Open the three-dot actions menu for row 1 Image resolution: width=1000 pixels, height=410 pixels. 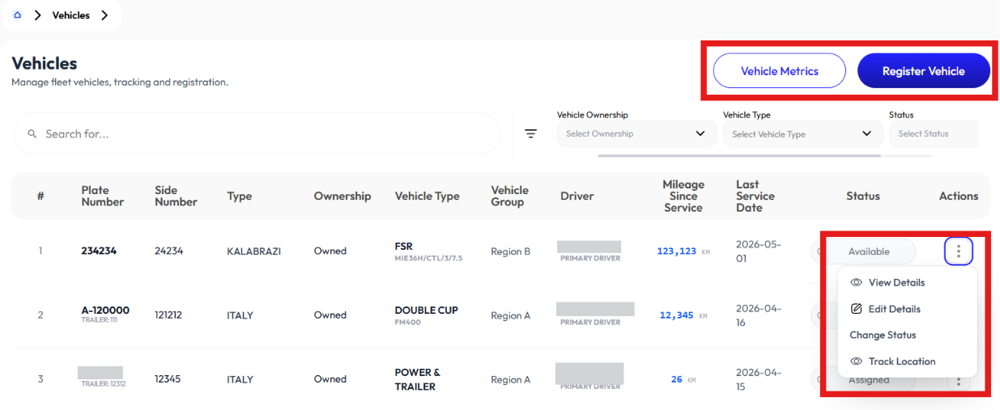pos(959,251)
